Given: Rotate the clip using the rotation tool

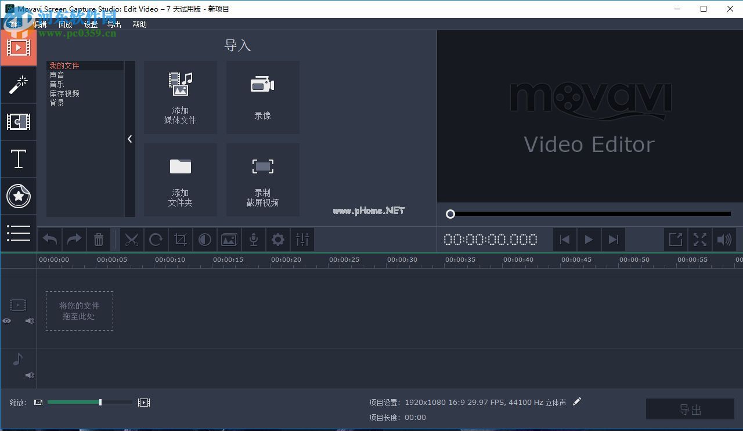Looking at the screenshot, I should 156,239.
